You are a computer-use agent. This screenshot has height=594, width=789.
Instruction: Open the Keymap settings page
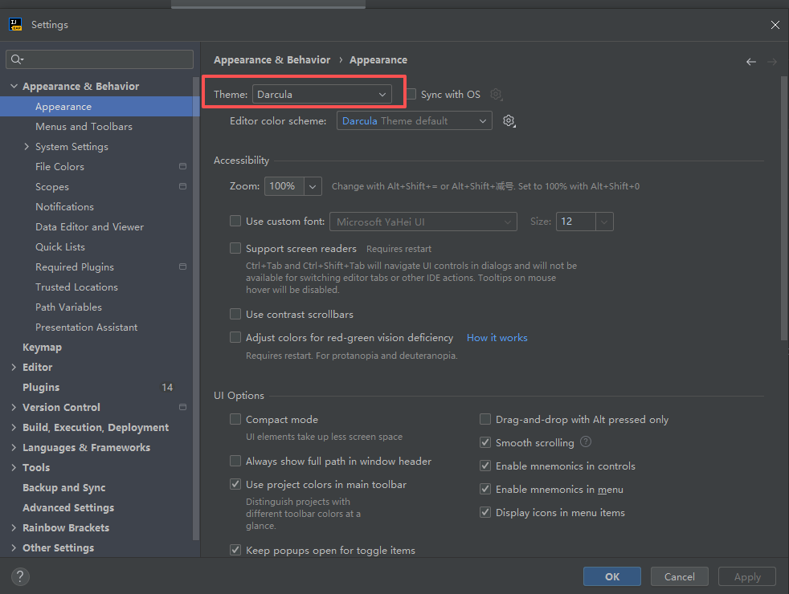click(x=42, y=348)
